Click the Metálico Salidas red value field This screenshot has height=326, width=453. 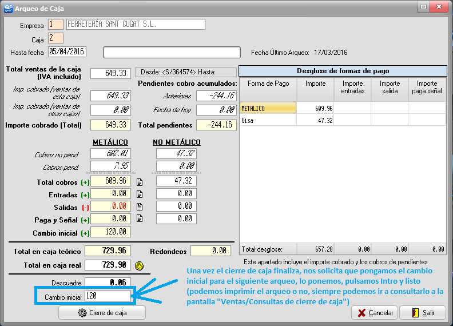click(110, 206)
